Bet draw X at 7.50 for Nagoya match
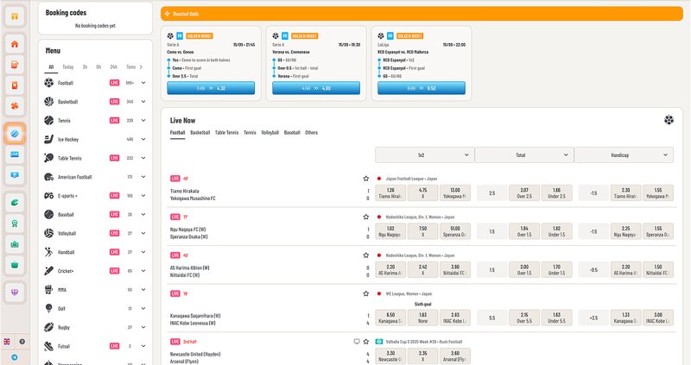Viewport: 691px width, 365px height. tap(422, 231)
